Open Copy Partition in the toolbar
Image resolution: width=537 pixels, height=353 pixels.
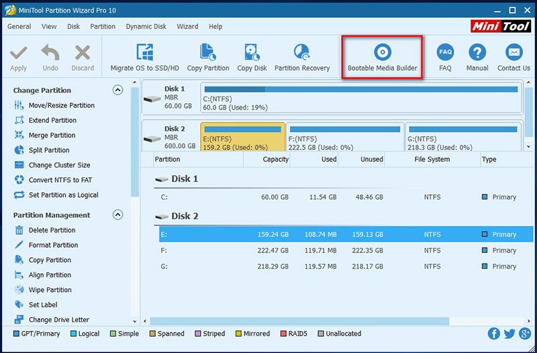click(208, 58)
